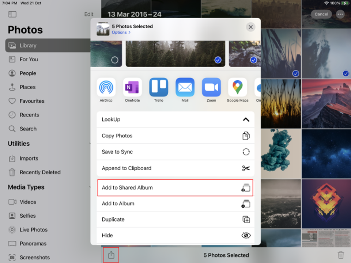Choose Duplicate from the share actions
Screen dimensions: 351x263
[175, 220]
